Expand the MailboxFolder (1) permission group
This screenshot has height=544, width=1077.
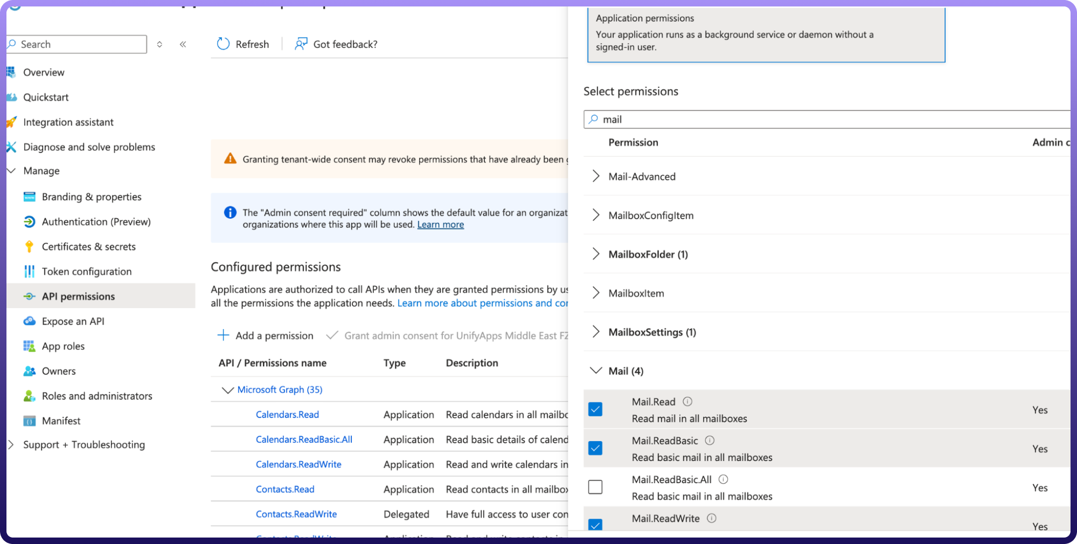(596, 254)
